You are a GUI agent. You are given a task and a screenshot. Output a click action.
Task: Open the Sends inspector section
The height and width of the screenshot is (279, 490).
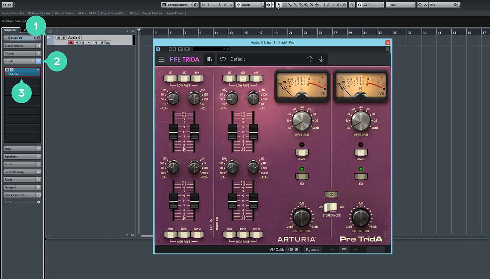22,164
